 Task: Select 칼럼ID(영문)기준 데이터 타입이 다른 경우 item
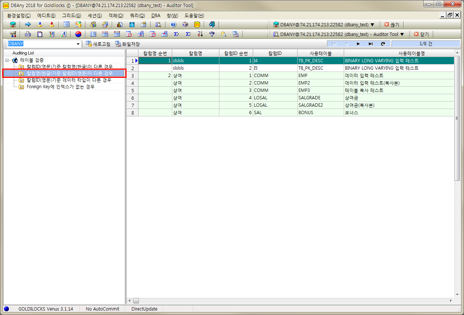click(69, 80)
